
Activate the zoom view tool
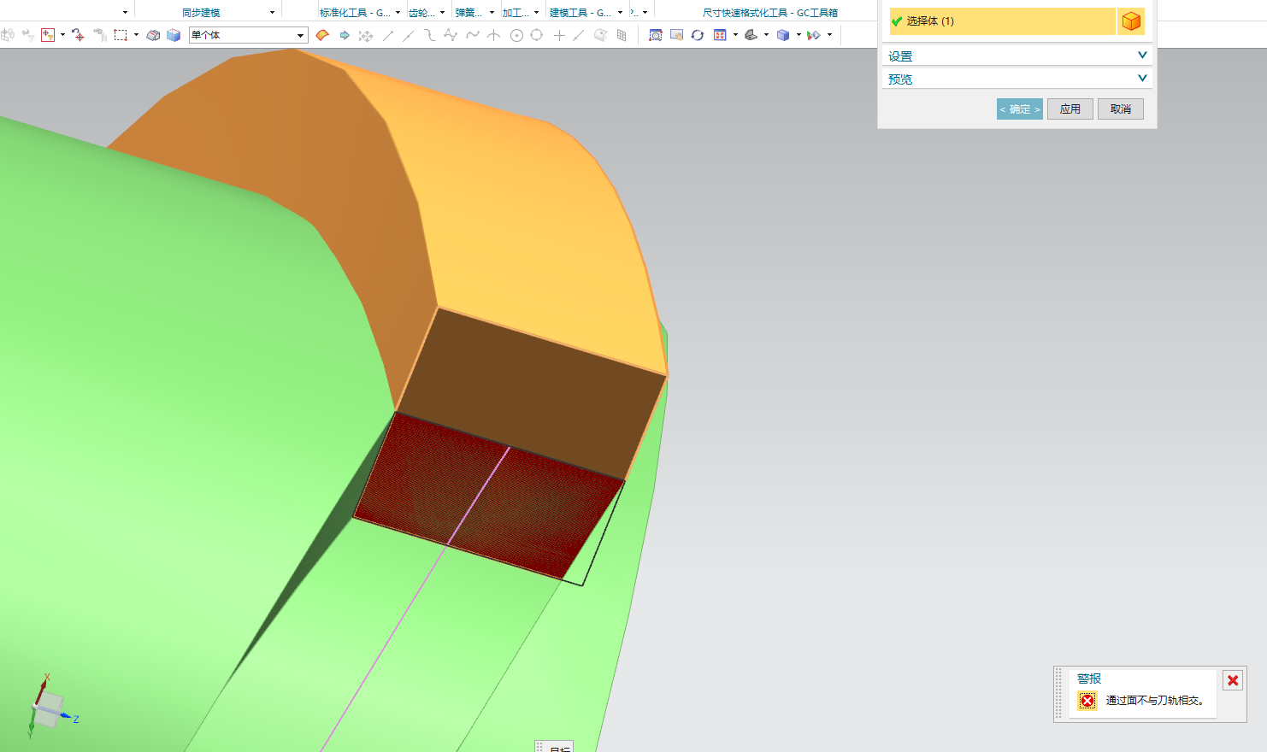(656, 35)
